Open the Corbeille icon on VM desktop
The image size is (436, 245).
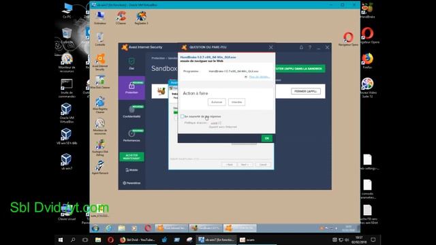(x=100, y=39)
